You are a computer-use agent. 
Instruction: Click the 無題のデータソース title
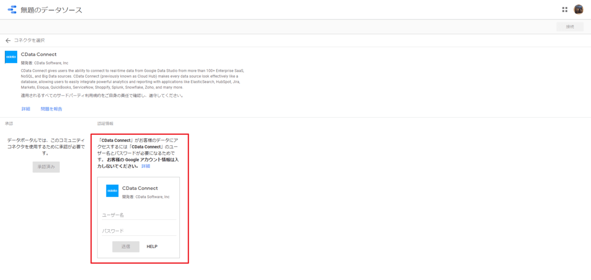point(51,10)
